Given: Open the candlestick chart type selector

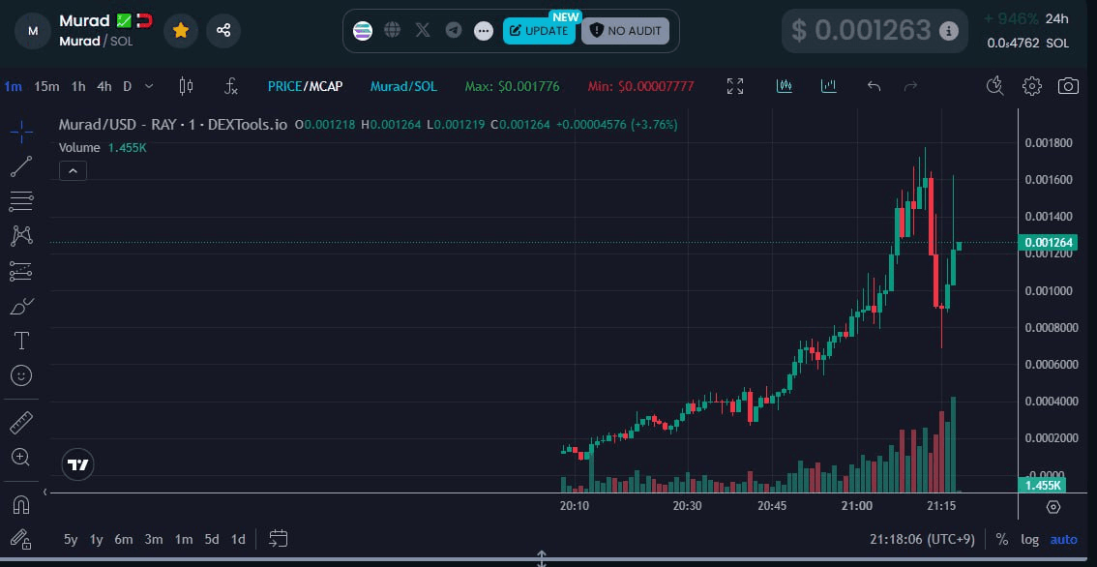Looking at the screenshot, I should [x=186, y=86].
